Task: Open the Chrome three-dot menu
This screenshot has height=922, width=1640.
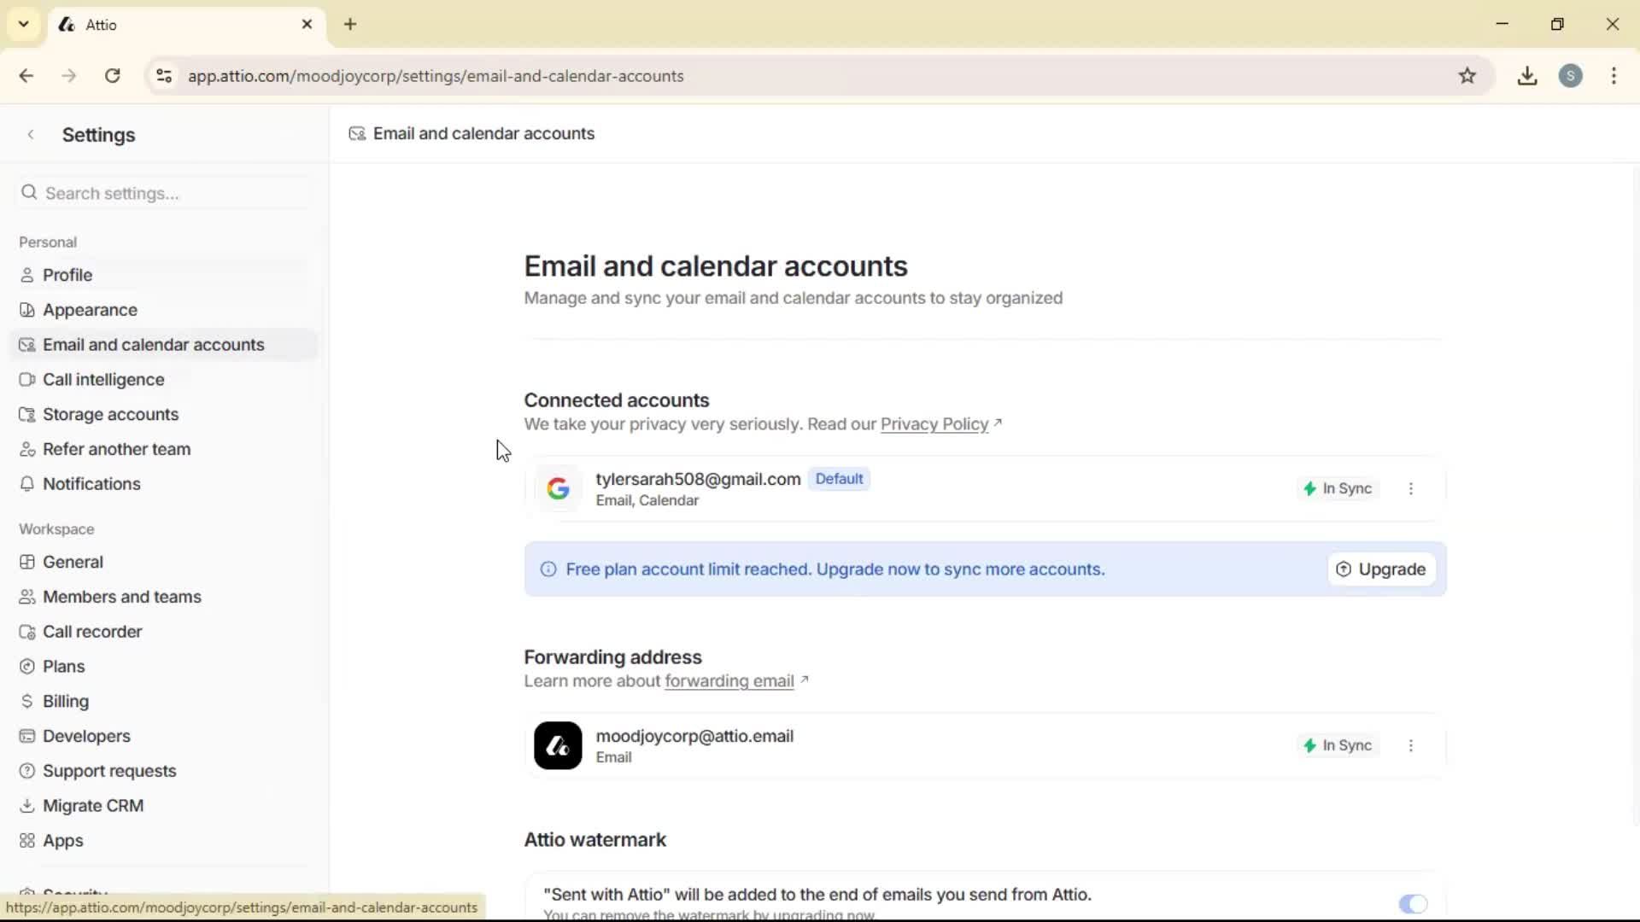Action: pyautogui.click(x=1614, y=76)
